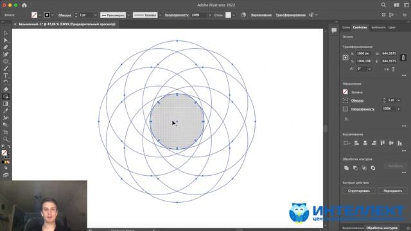Select the Curvature tool
The image size is (411, 231).
(x=6, y=55)
